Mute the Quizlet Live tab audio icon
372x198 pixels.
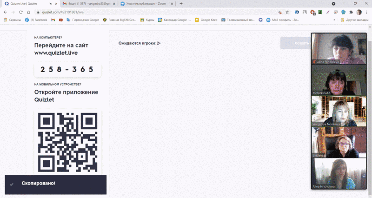pyautogui.click(x=51, y=4)
